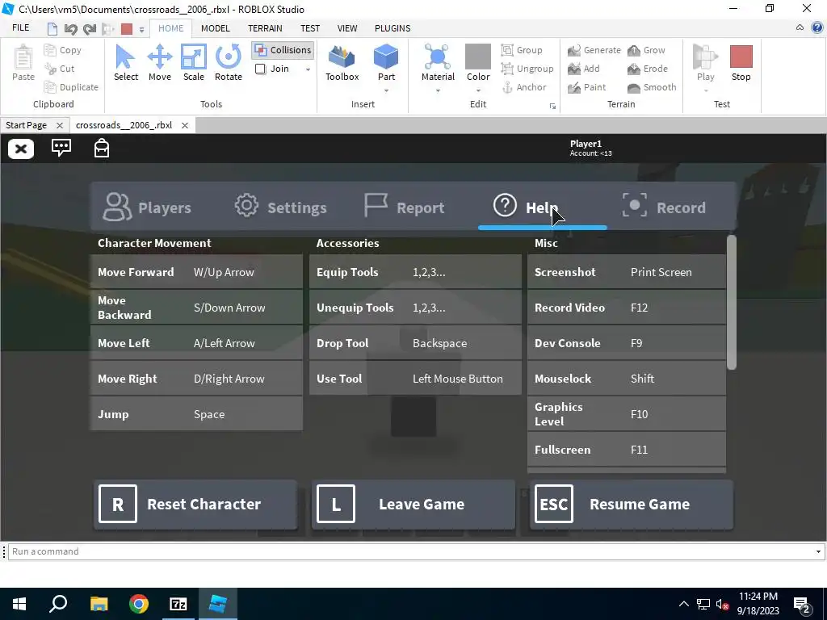This screenshot has width=827, height=620.
Task: Click the Color swatch in Edit group
Action: coord(478,57)
